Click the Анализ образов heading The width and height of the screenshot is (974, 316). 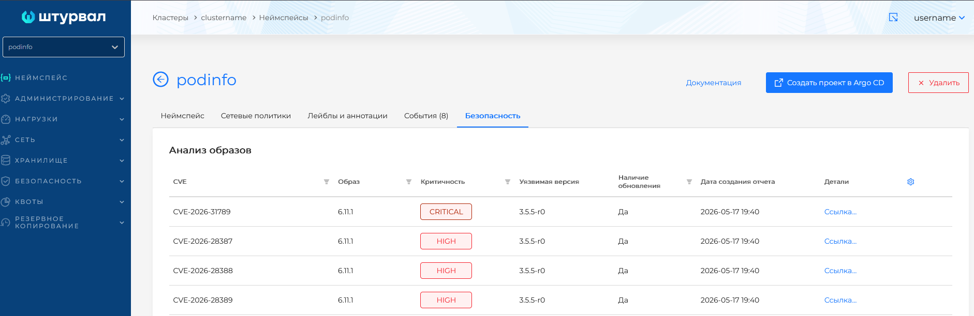click(210, 150)
